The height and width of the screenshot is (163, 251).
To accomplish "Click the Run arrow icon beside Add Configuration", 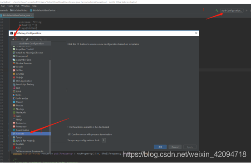I will [x=246, y=10].
